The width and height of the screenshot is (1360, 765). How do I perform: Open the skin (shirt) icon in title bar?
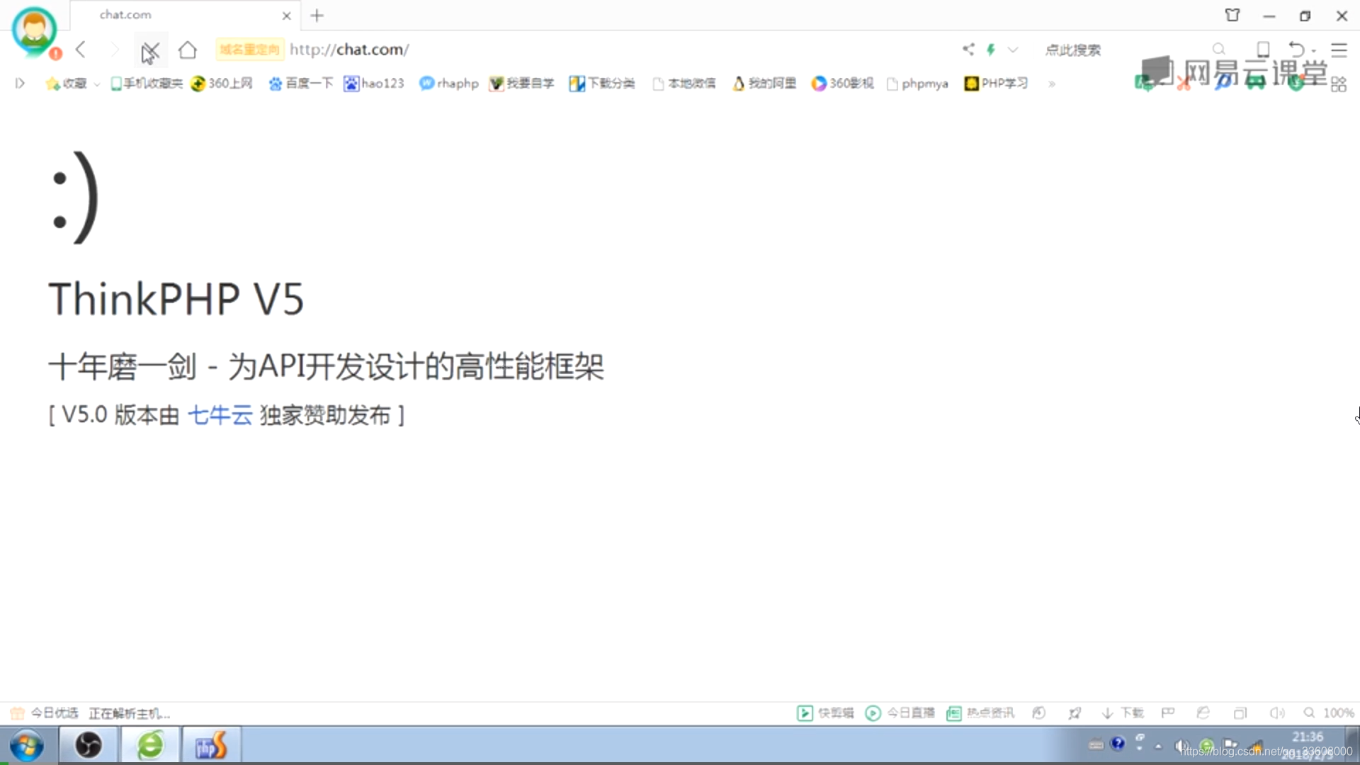(x=1232, y=15)
